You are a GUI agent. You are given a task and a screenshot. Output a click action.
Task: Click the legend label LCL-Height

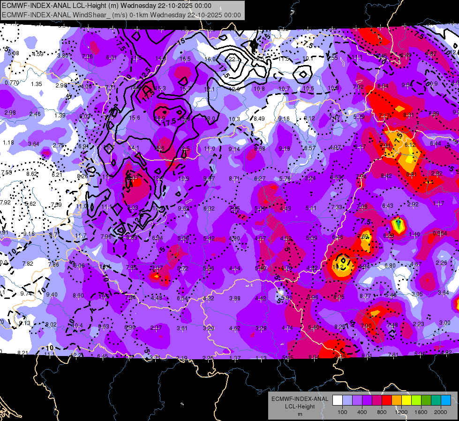point(300,406)
